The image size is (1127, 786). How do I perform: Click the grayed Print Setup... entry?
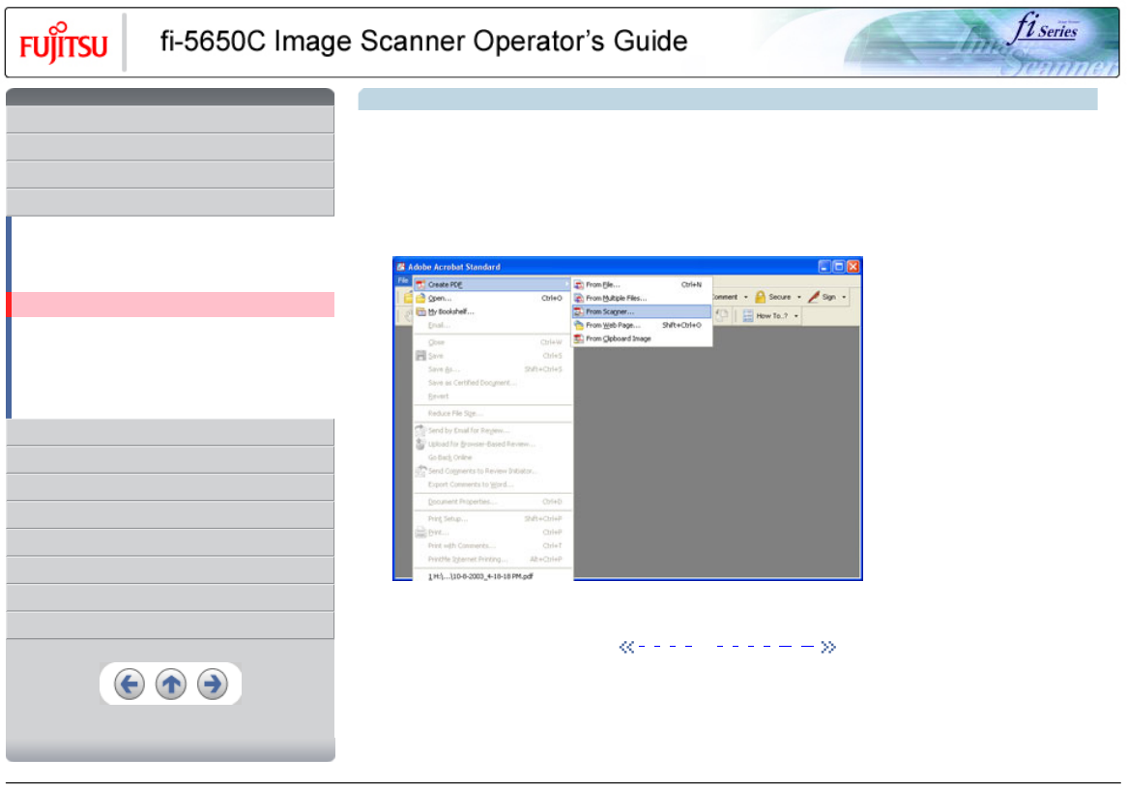click(492, 518)
